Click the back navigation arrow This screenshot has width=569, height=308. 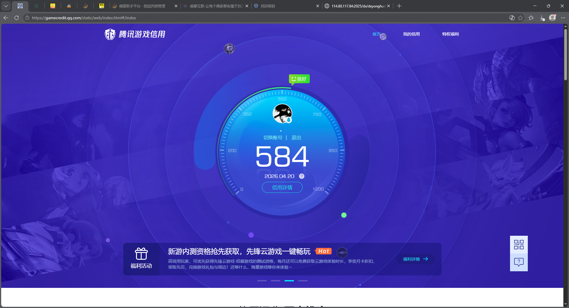[6, 18]
